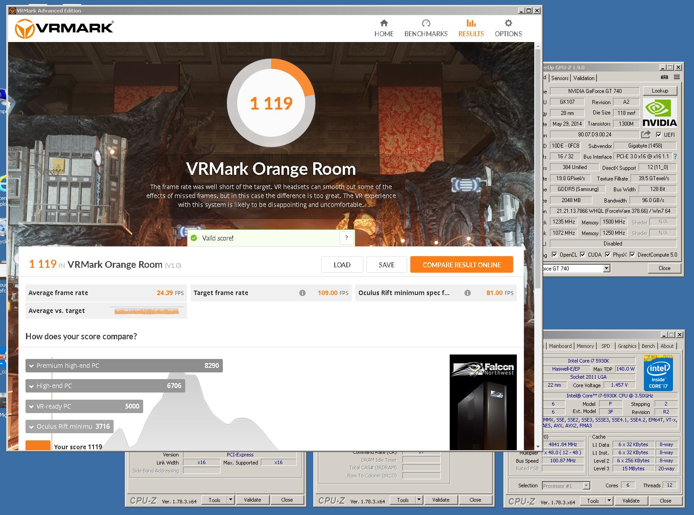694x515 pixels.
Task: Open Bench tab in CPU-Z
Action: click(648, 346)
